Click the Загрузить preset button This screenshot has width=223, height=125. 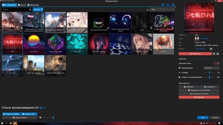189,87
